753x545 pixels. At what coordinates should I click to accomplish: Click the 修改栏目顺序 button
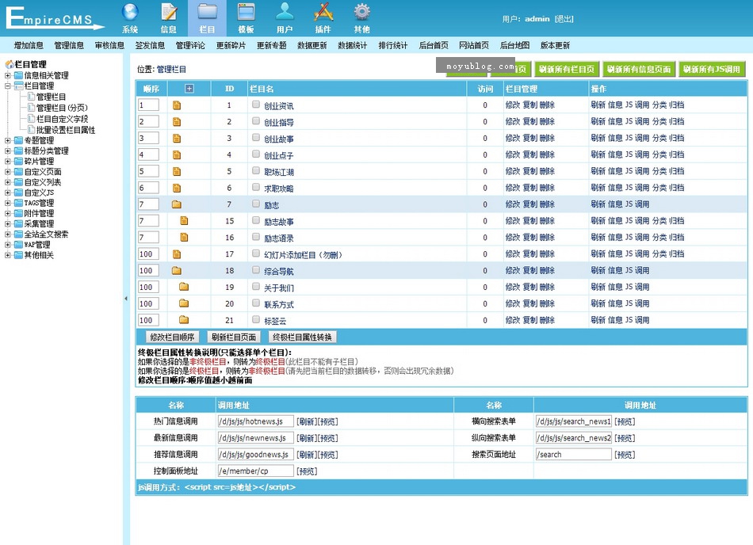point(172,337)
